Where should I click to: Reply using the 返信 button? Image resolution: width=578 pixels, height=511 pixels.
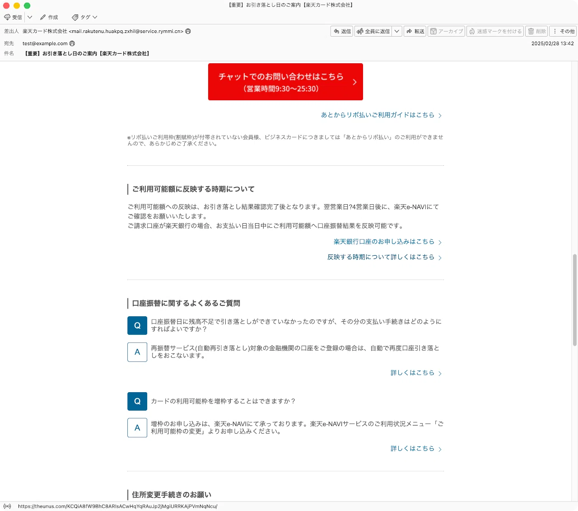coord(342,31)
